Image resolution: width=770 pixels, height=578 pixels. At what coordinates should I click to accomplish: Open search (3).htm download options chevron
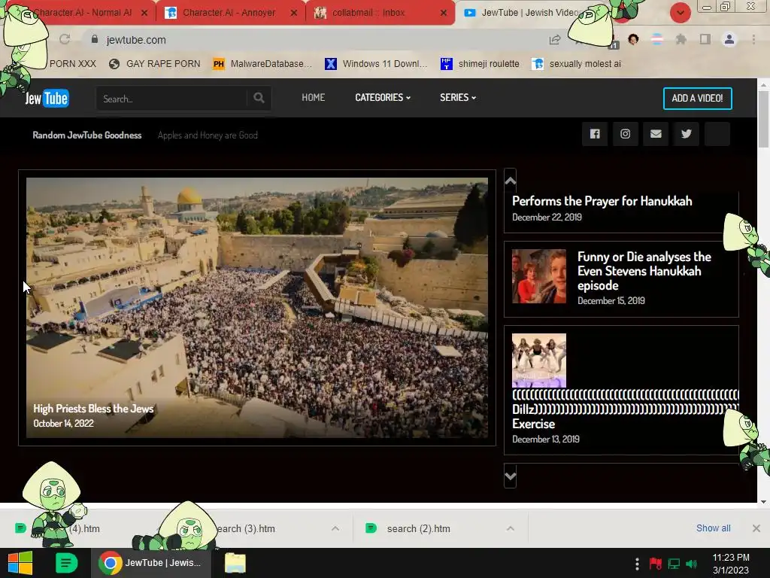tap(335, 528)
